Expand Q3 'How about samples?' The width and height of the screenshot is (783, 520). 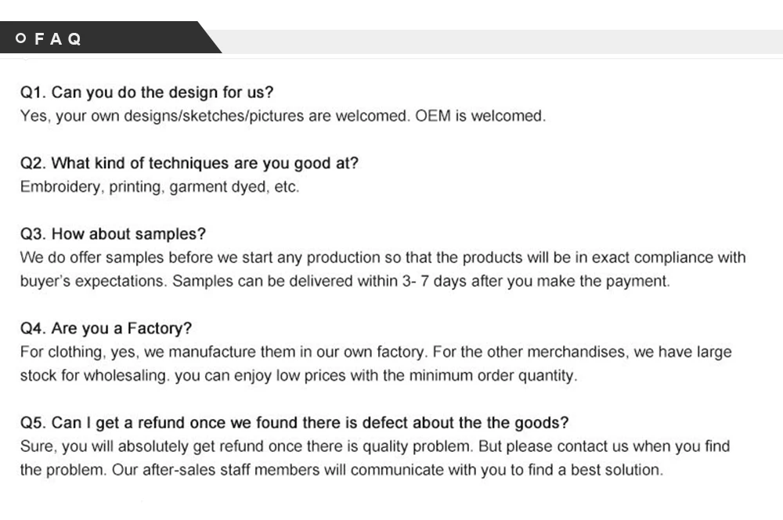click(113, 234)
